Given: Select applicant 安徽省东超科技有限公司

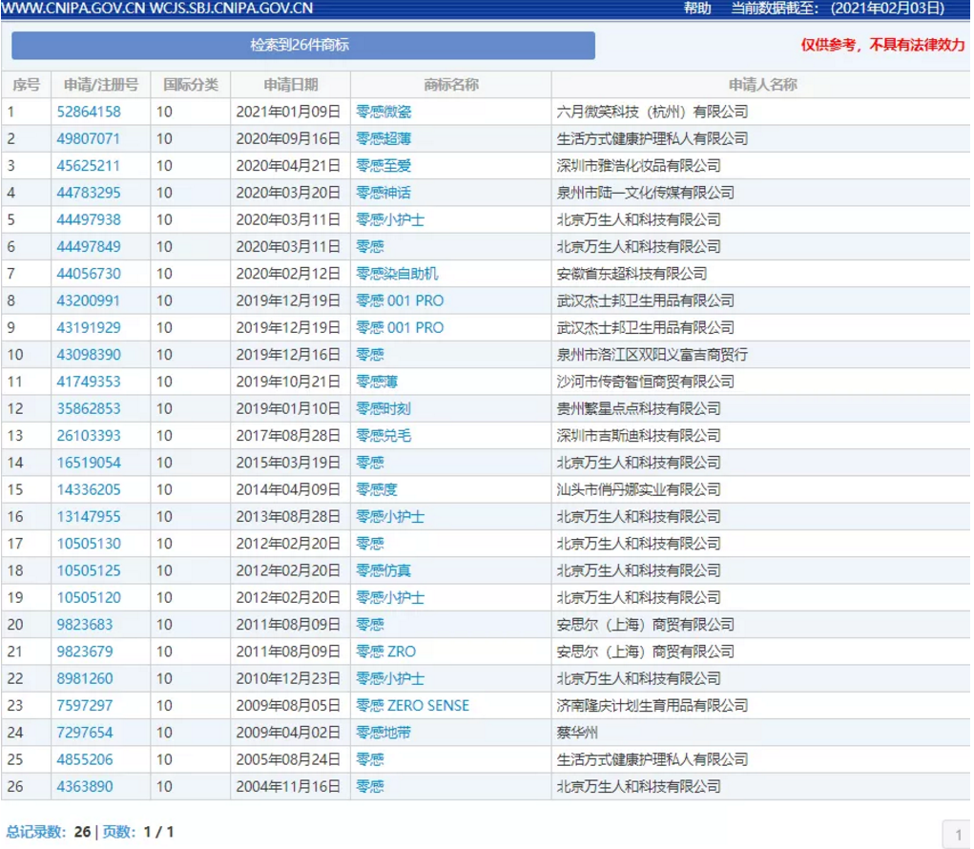Looking at the screenshot, I should (x=632, y=274).
